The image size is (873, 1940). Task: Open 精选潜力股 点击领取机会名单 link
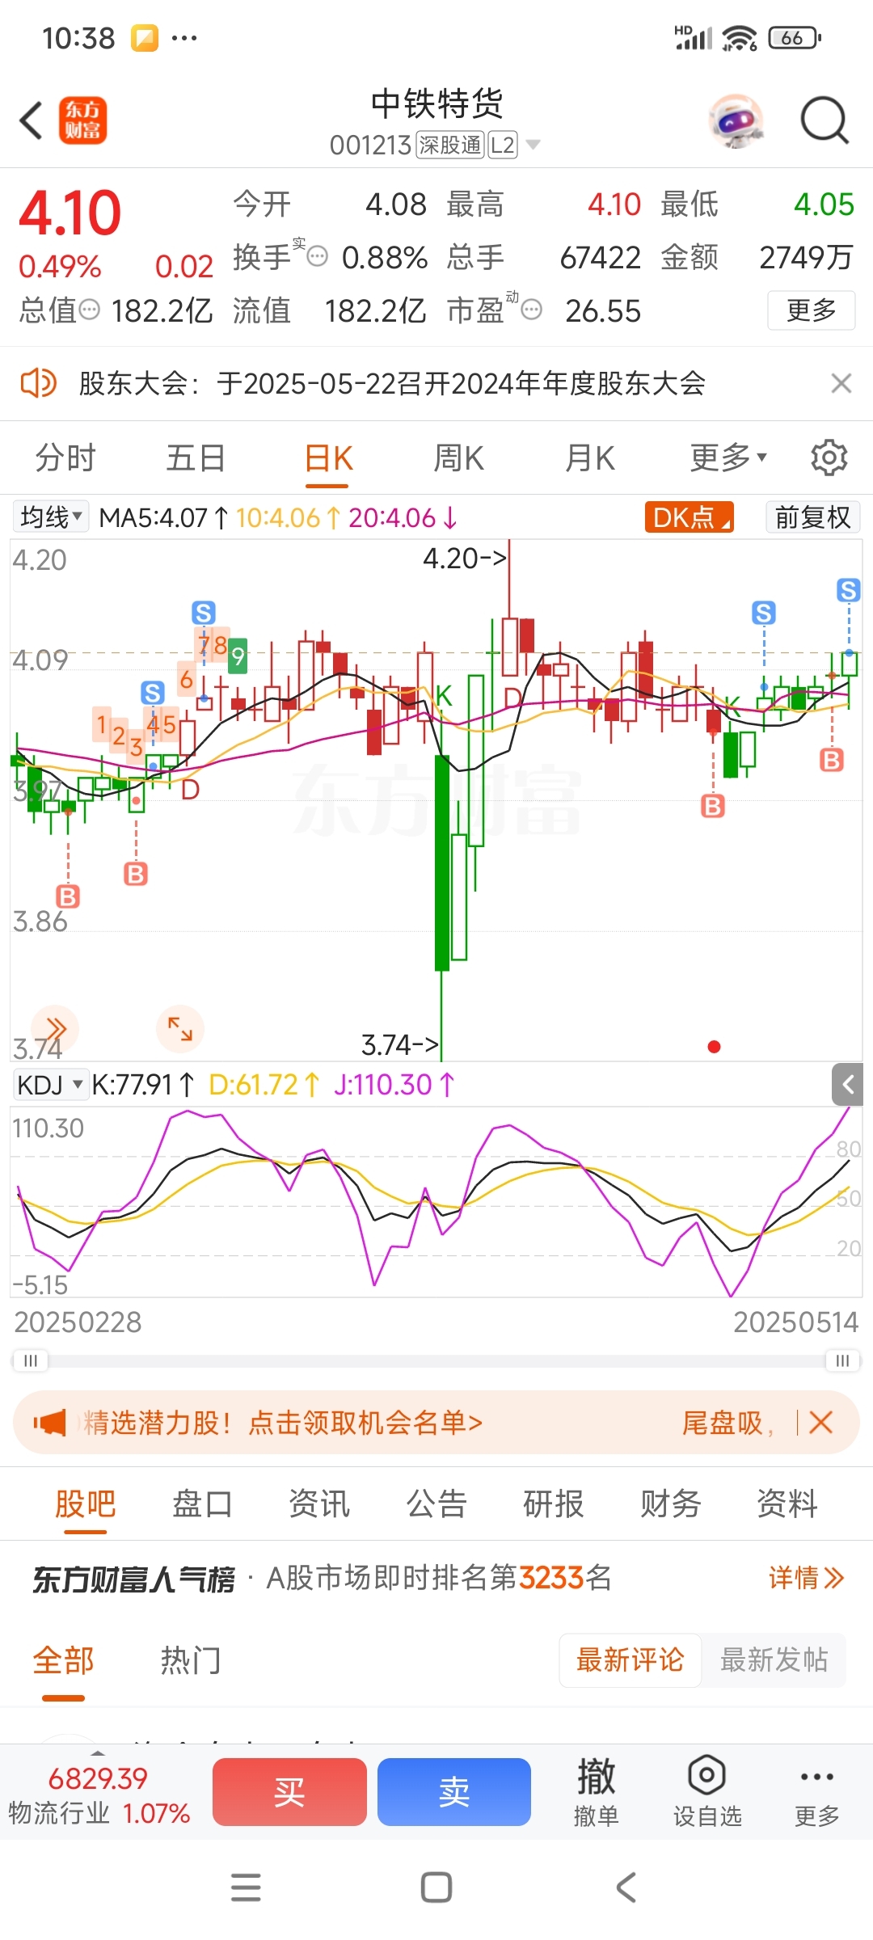point(283,1423)
